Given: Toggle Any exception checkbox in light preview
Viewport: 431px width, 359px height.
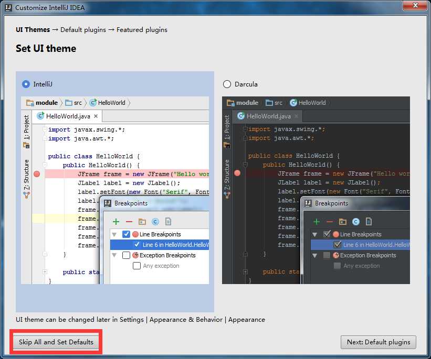Looking at the screenshot, I should [x=136, y=266].
